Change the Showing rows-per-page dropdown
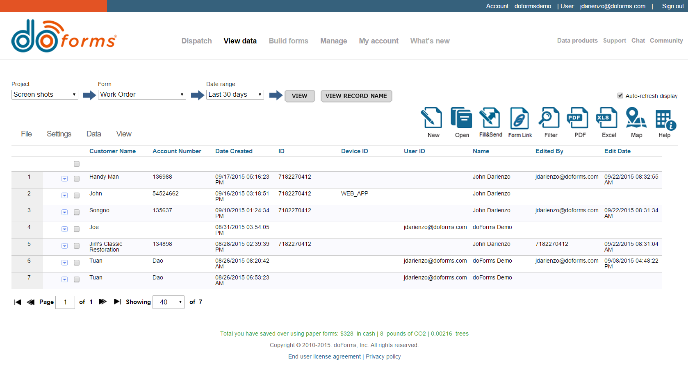 pyautogui.click(x=169, y=302)
